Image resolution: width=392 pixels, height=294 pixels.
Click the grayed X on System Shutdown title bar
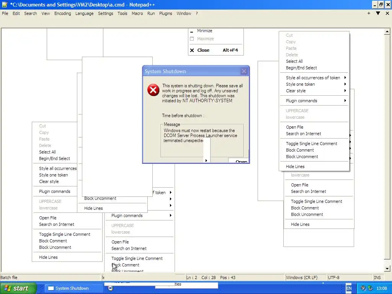244,71
